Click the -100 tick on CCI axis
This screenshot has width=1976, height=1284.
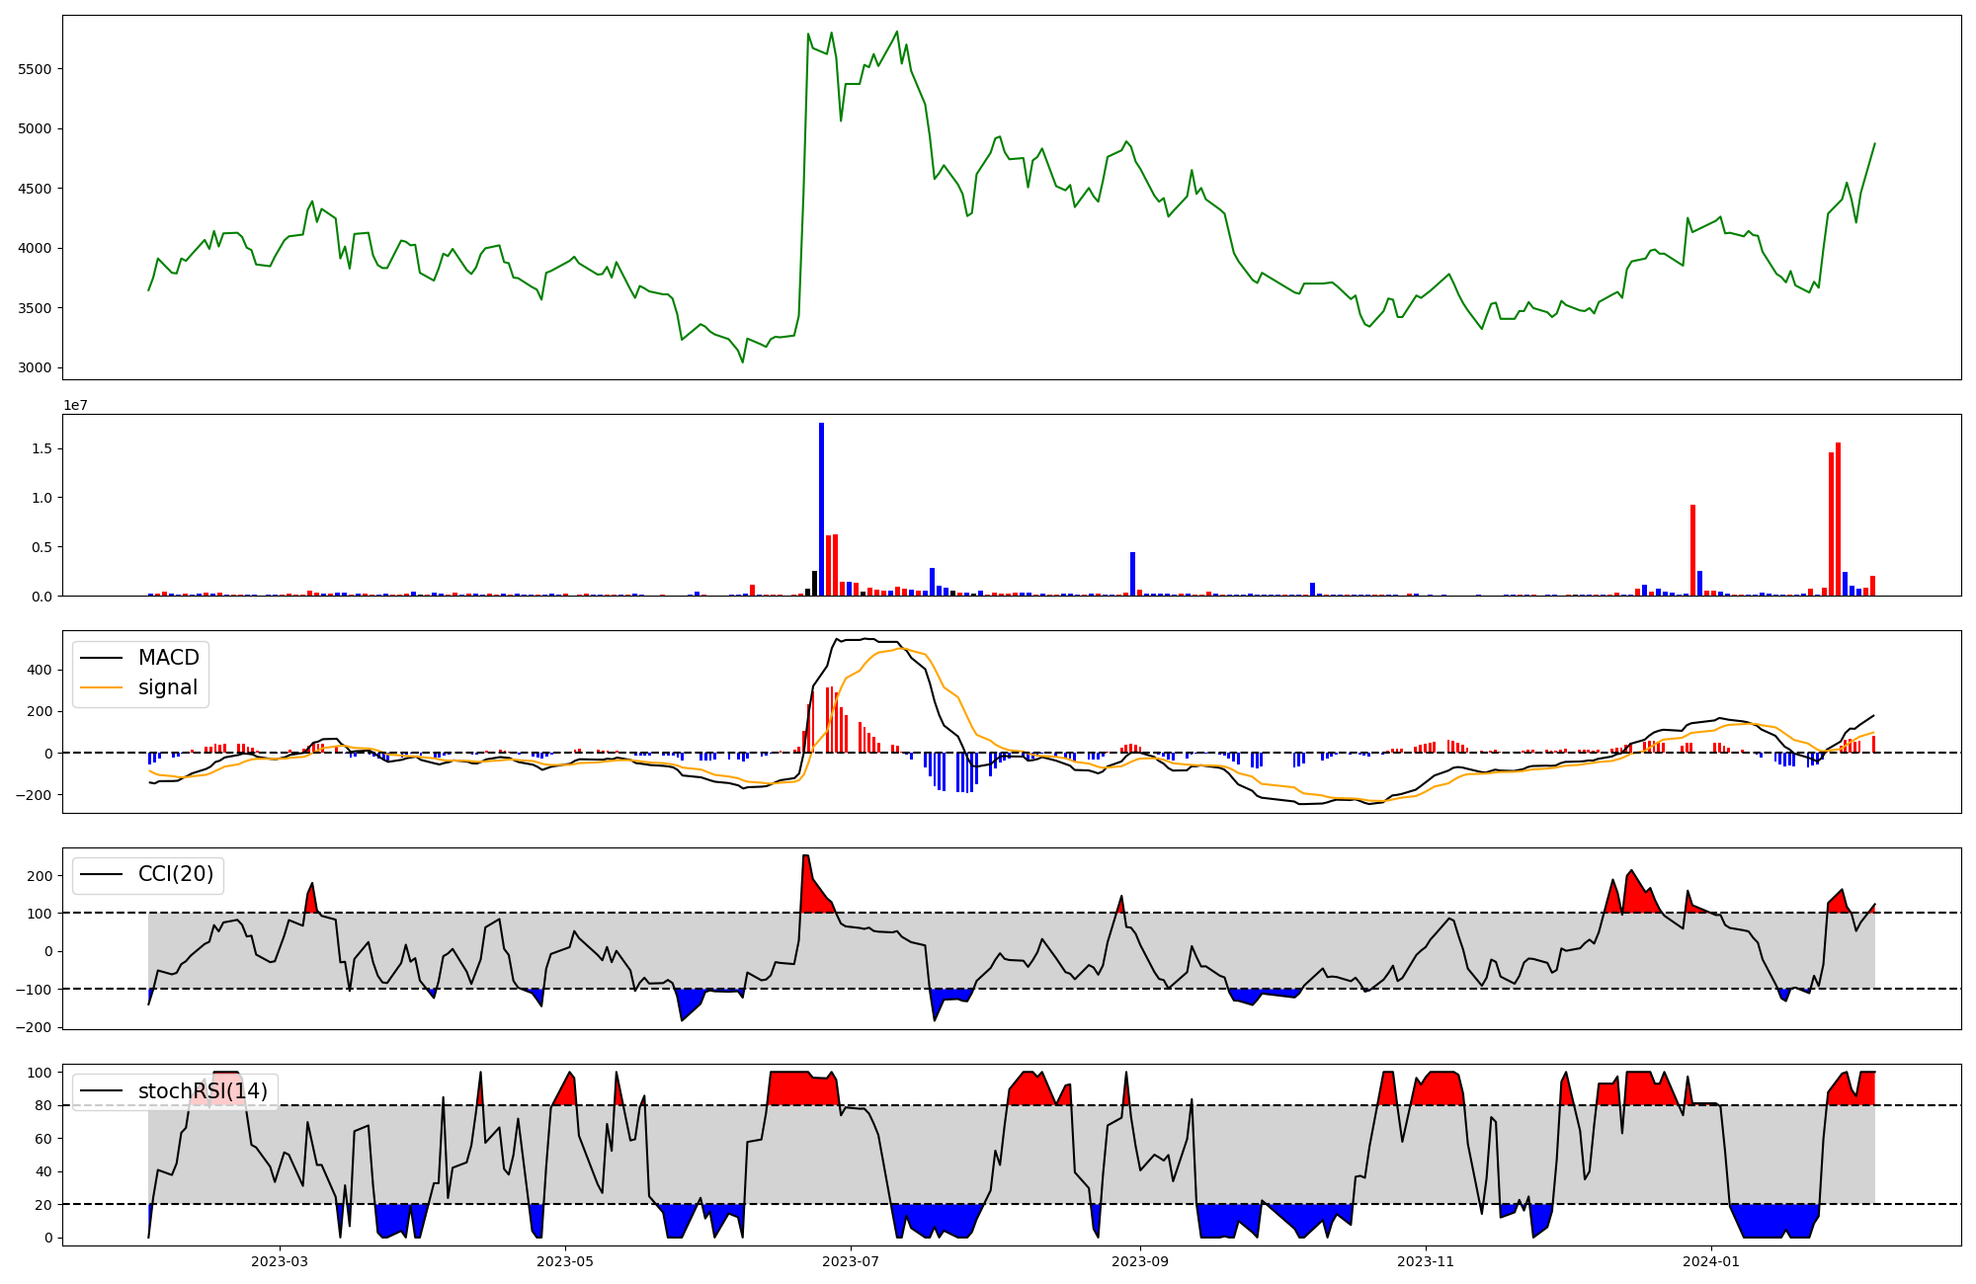click(x=36, y=989)
